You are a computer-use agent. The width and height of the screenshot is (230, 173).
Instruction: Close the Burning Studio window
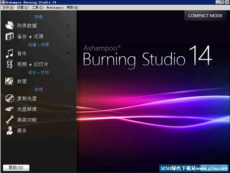227,2
